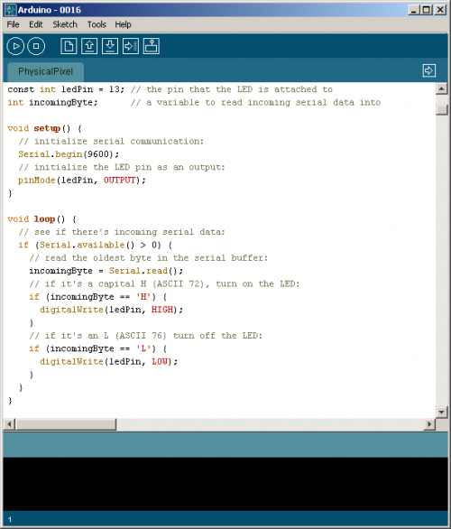Image resolution: width=451 pixels, height=529 pixels.
Task: Click on 'Serial.begin(9600);' code line
Action: click(69, 154)
